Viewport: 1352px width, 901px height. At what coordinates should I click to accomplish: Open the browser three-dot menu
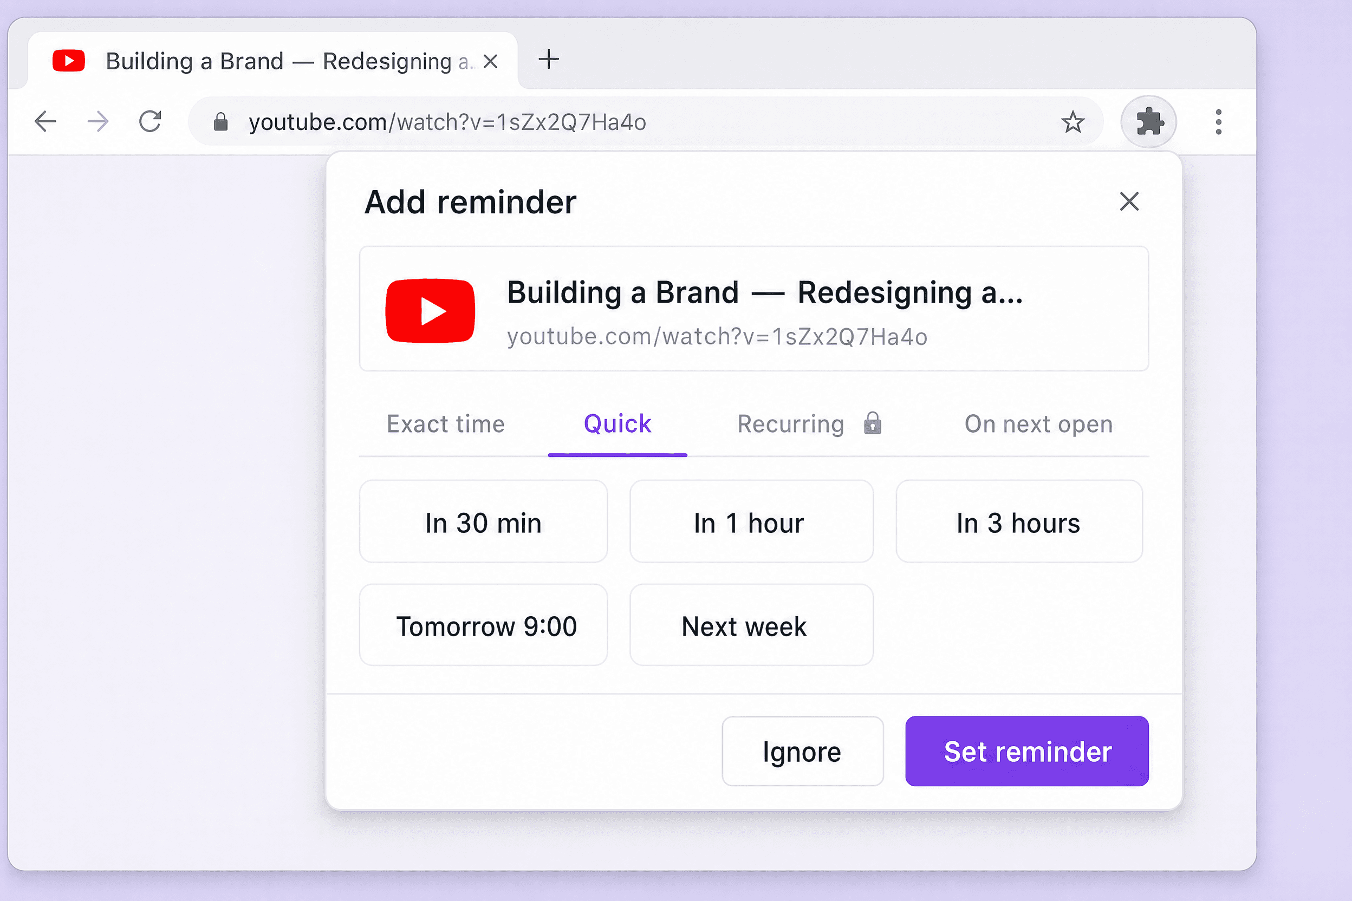[x=1218, y=122]
